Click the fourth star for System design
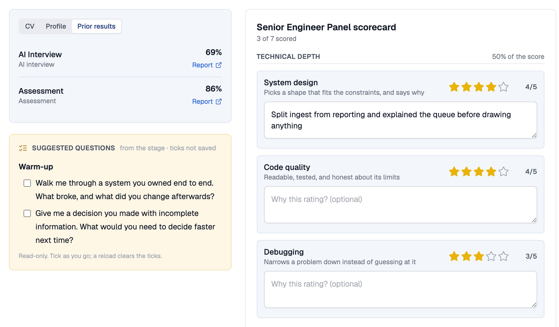 [491, 87]
